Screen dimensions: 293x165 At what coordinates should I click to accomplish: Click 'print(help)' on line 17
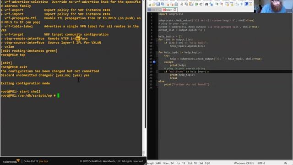(x=178, y=65)
